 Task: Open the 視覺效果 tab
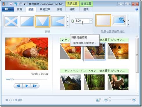(x=45, y=9)
